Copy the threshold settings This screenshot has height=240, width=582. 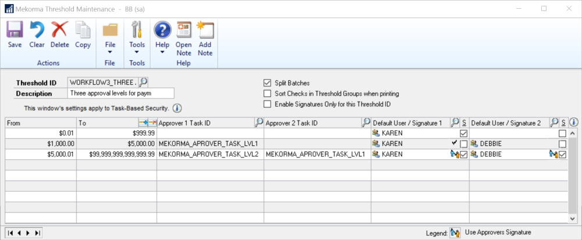pyautogui.click(x=83, y=34)
